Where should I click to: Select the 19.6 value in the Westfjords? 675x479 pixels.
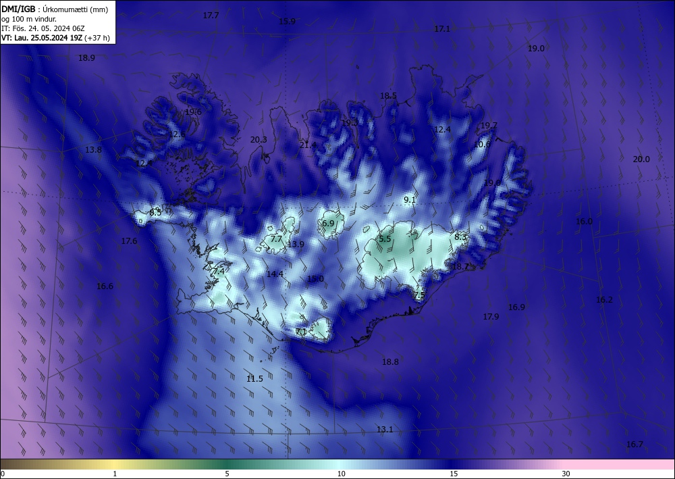(193, 112)
